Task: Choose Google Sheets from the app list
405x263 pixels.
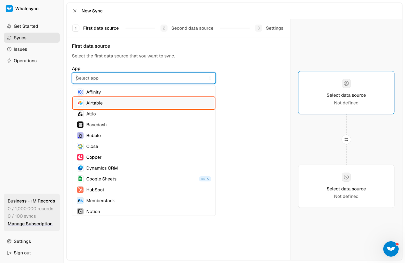Action: coord(144,179)
